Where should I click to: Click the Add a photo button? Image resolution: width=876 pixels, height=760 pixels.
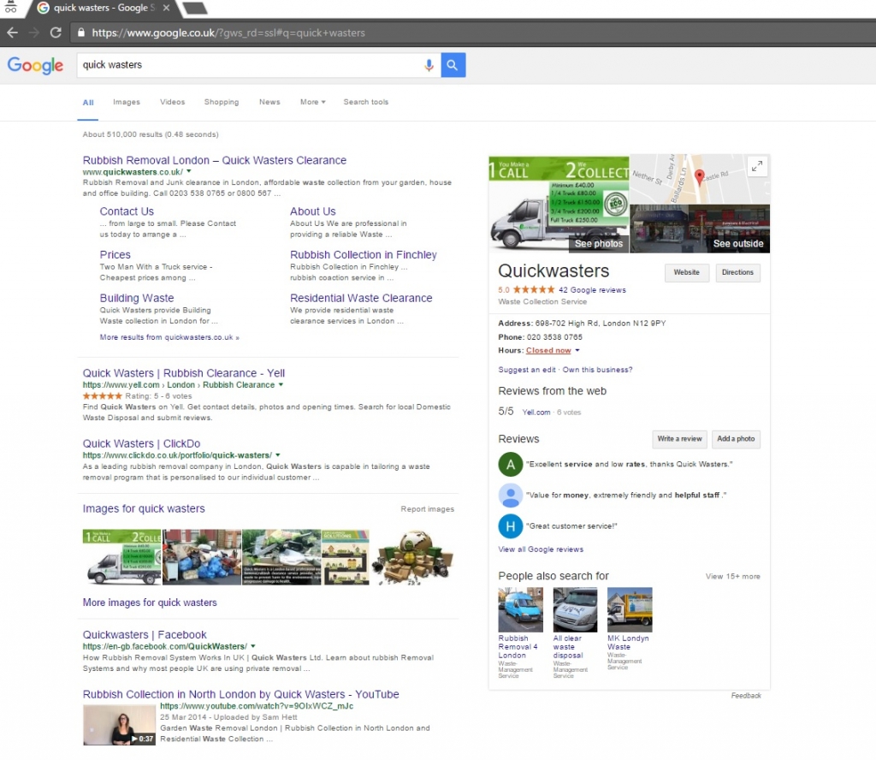tap(736, 439)
